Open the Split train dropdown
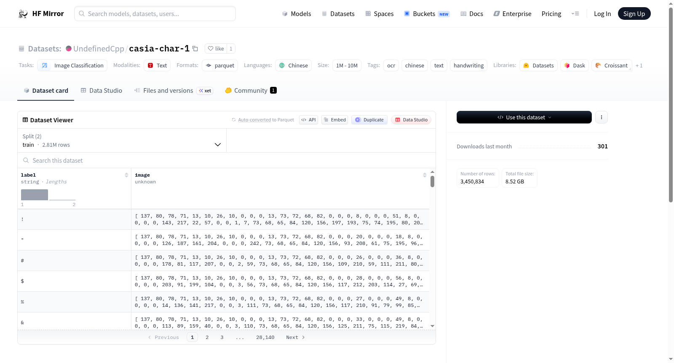674x363 pixels. click(122, 140)
